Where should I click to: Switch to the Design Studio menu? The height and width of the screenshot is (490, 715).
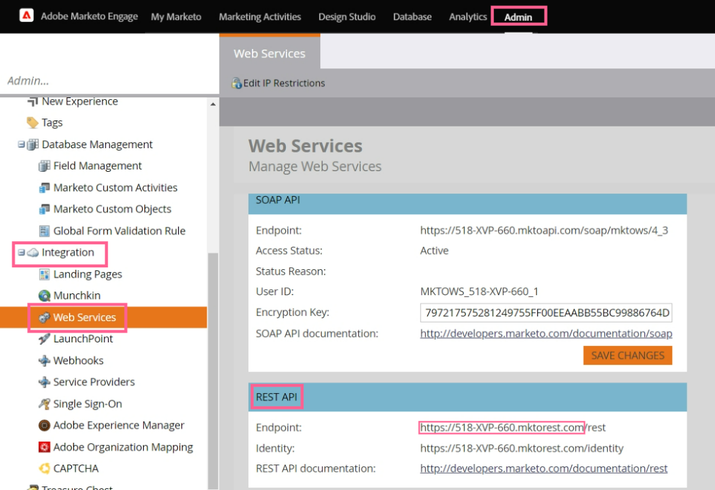pos(347,17)
